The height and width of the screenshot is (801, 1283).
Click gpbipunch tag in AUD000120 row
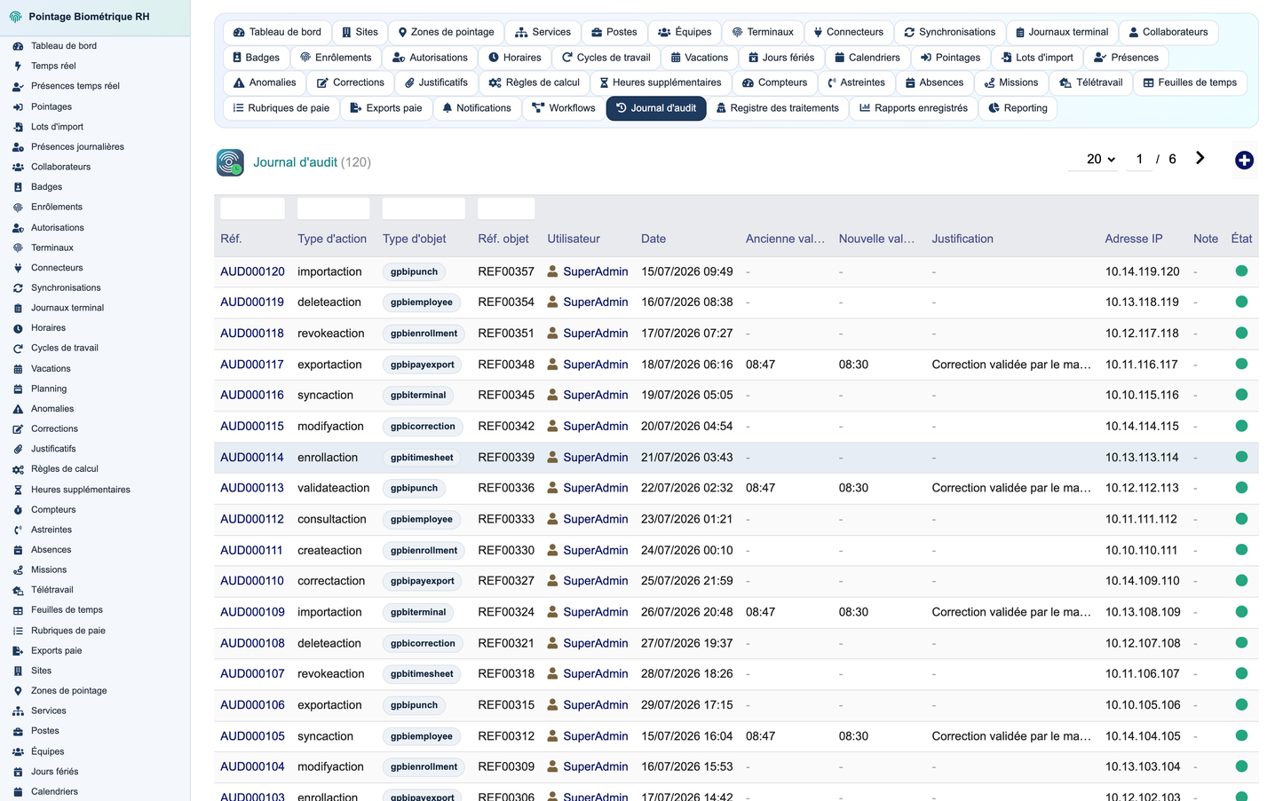414,271
